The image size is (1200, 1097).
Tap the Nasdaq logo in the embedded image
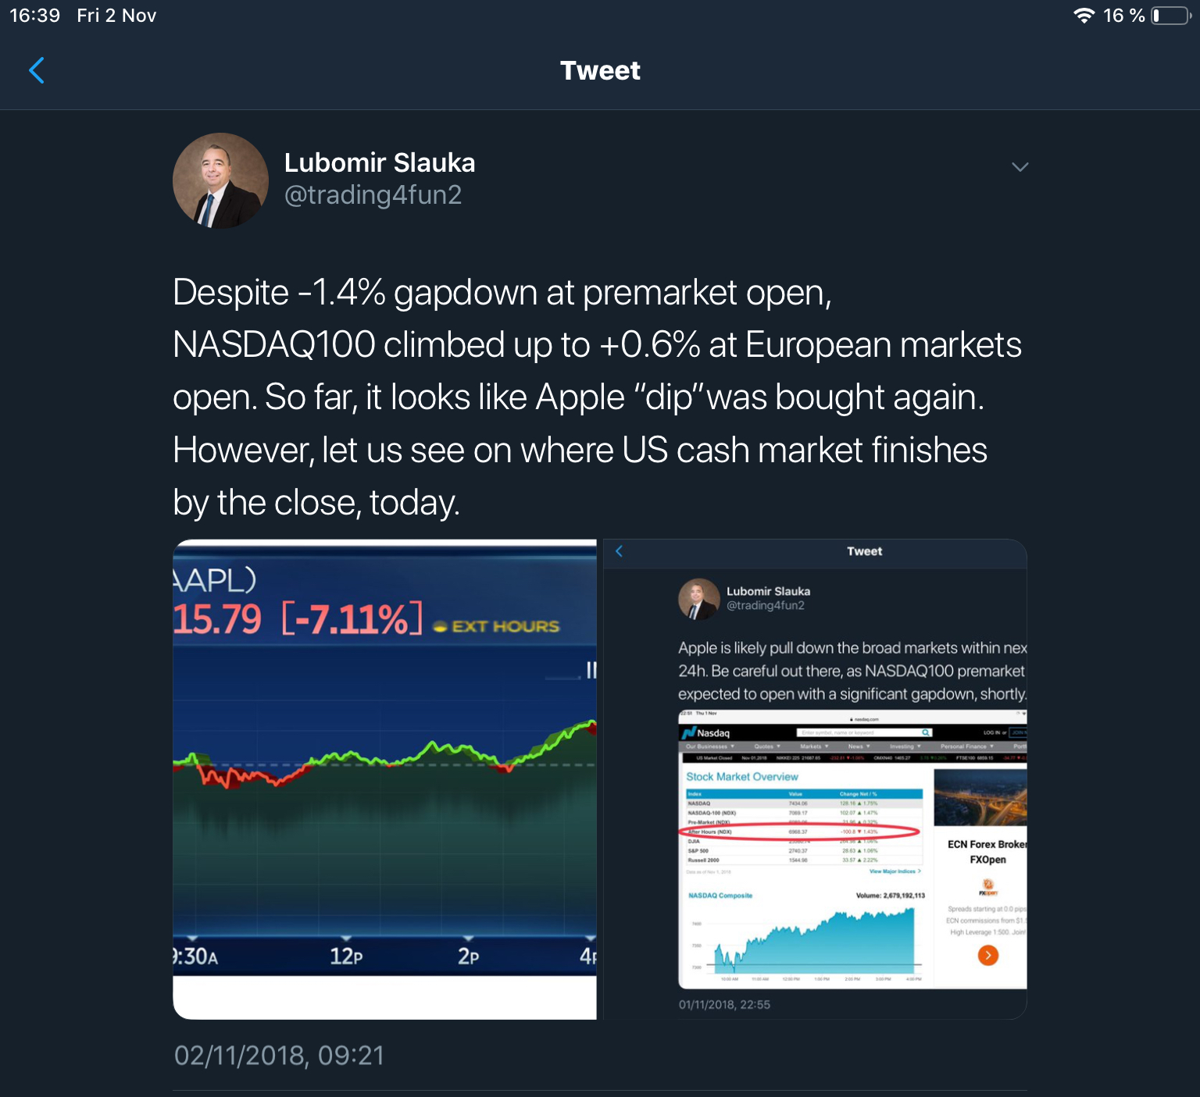pos(705,733)
